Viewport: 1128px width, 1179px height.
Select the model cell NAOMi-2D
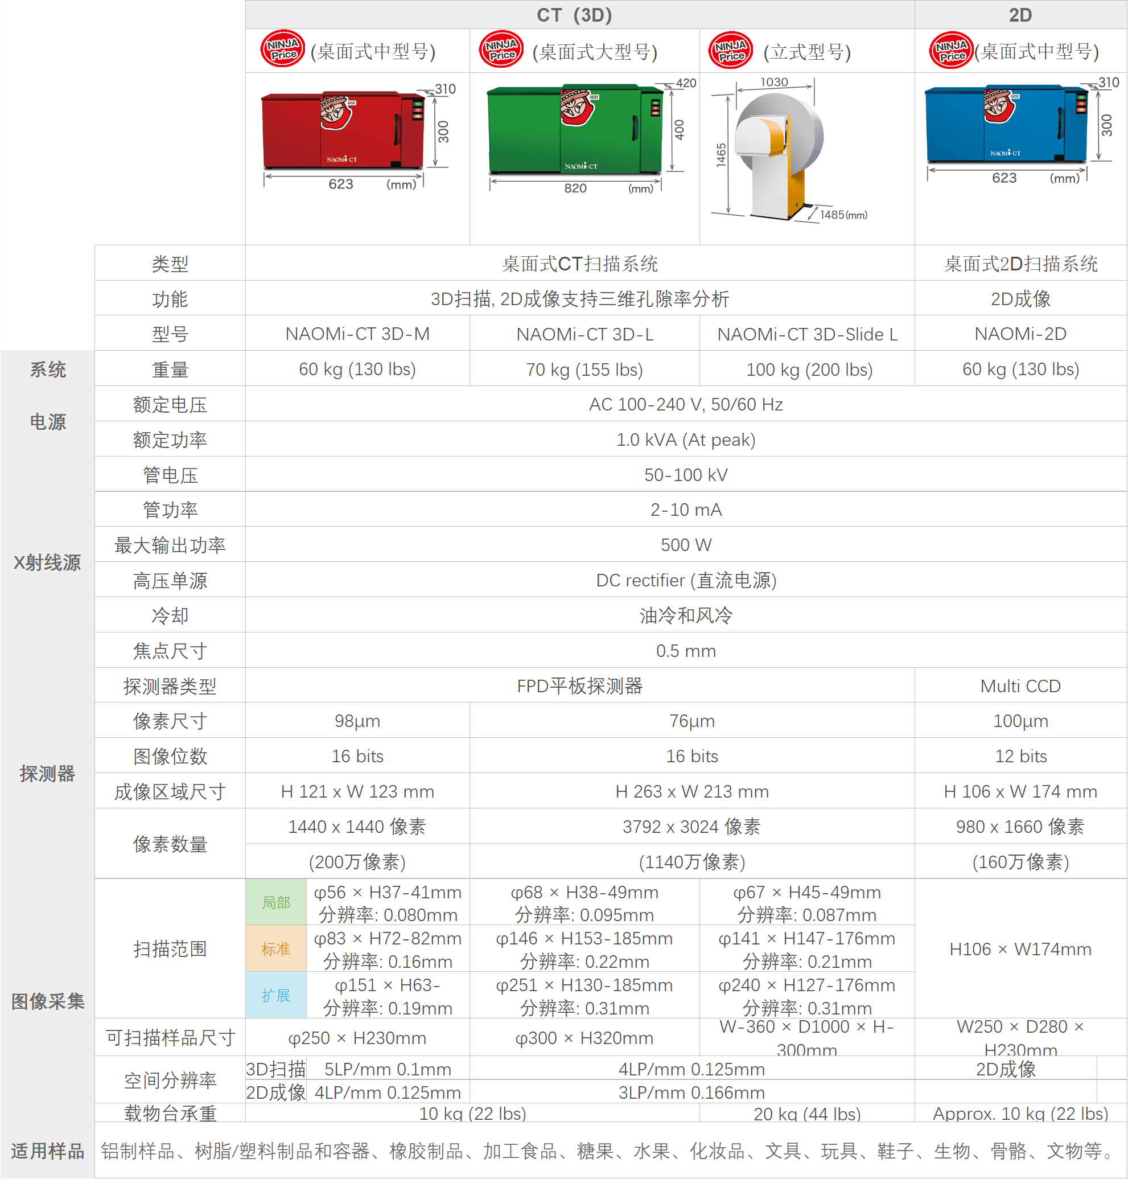coord(1020,334)
